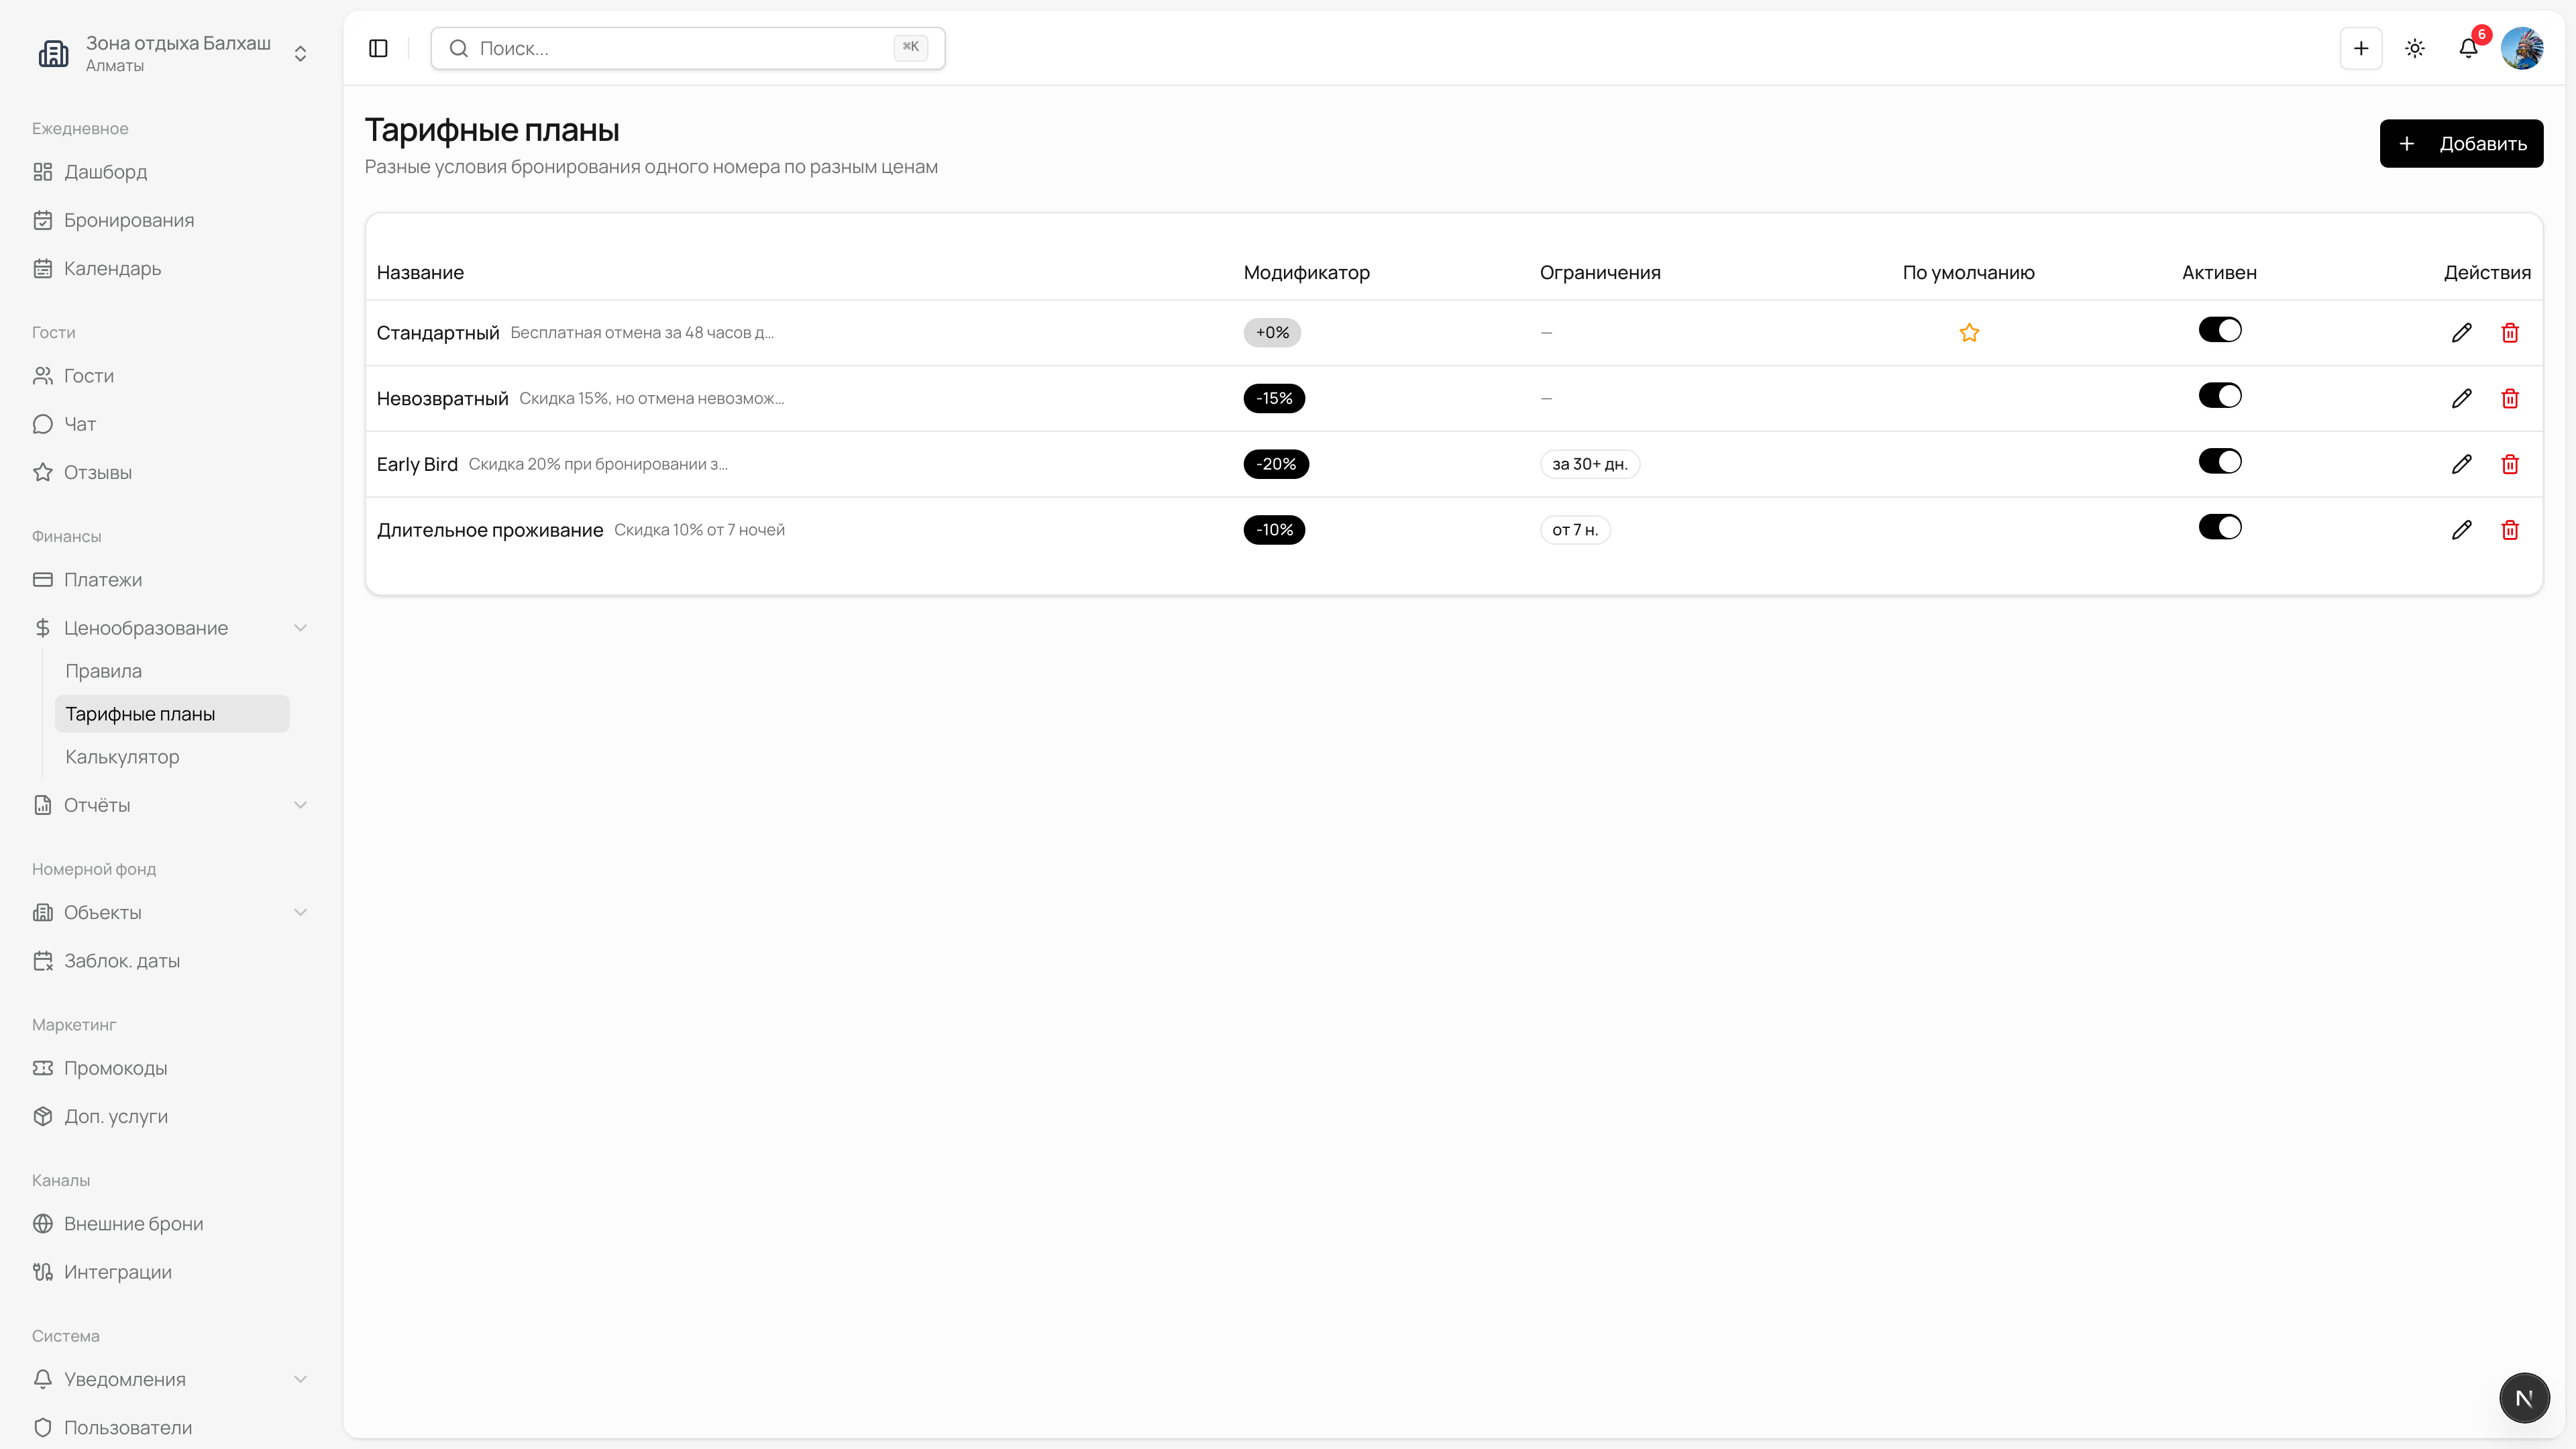Edit Длительное проживание with pencil icon

[2462, 530]
